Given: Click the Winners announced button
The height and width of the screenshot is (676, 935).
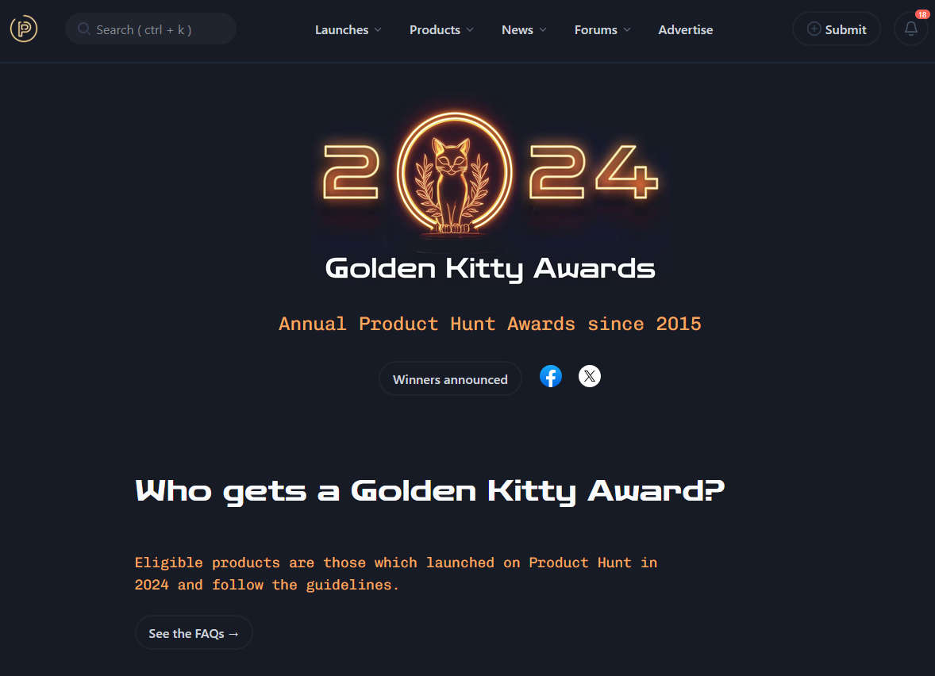Looking at the screenshot, I should pyautogui.click(x=450, y=379).
